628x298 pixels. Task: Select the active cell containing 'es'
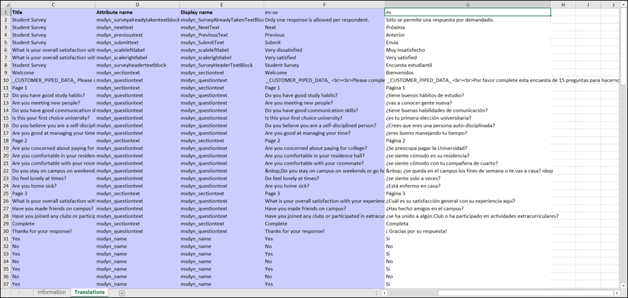click(467, 12)
